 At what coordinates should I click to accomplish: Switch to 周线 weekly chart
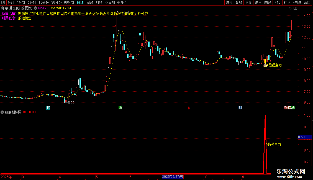pos(90,2)
